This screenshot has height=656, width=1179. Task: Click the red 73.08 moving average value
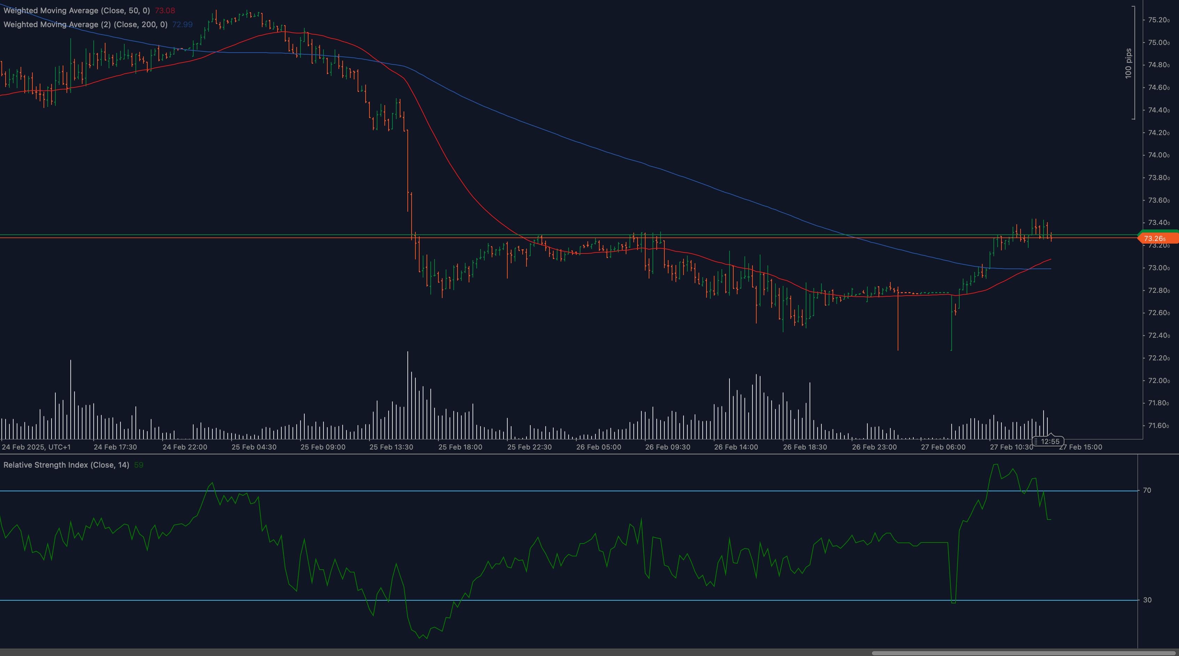(x=165, y=10)
